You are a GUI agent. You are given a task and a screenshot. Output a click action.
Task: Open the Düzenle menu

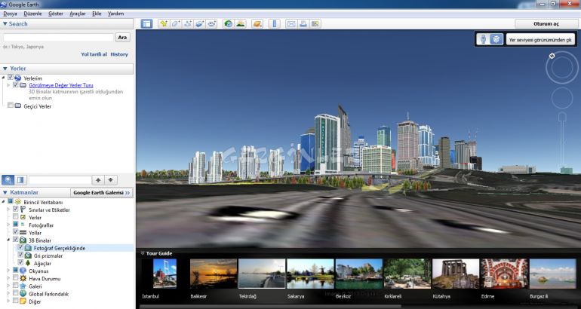pos(32,14)
